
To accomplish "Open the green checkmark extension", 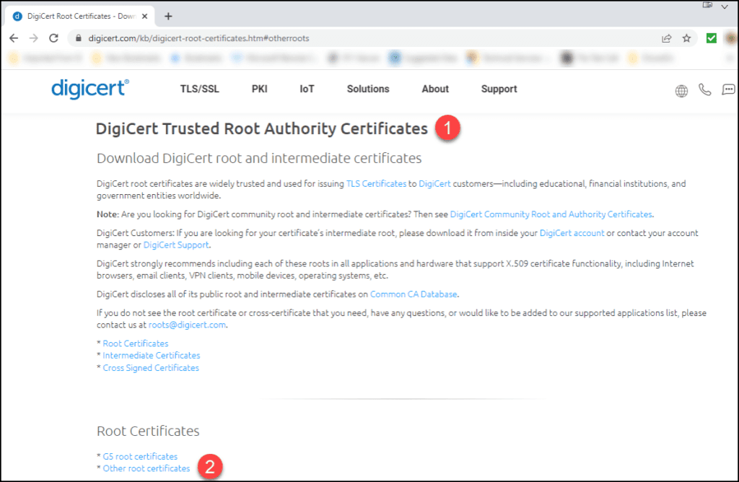I will (711, 38).
